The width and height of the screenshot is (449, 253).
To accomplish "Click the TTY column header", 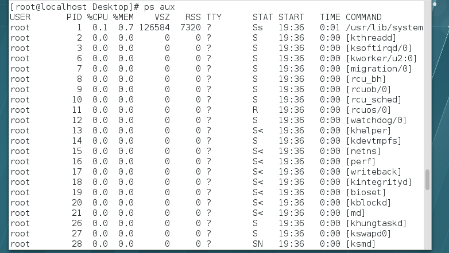I will (x=214, y=17).
